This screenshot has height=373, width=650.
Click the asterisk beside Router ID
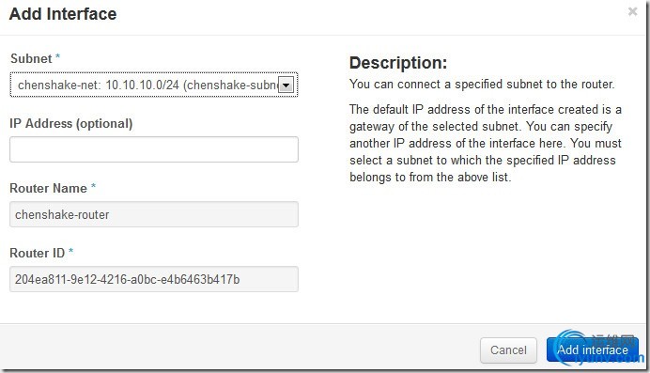[x=70, y=251]
